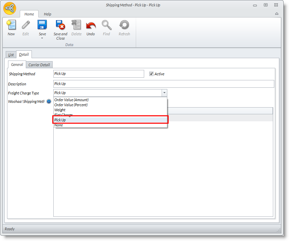Viewport: 289px width, 241px height.
Task: Click the Edit pencil icon
Action: 26,26
